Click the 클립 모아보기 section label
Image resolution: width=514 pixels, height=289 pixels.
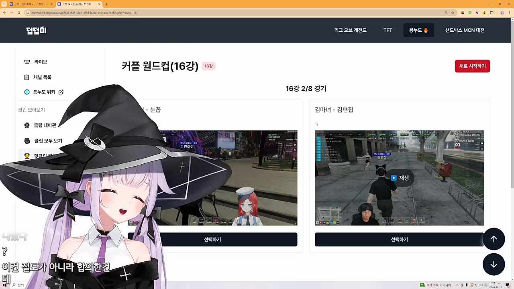pos(31,110)
